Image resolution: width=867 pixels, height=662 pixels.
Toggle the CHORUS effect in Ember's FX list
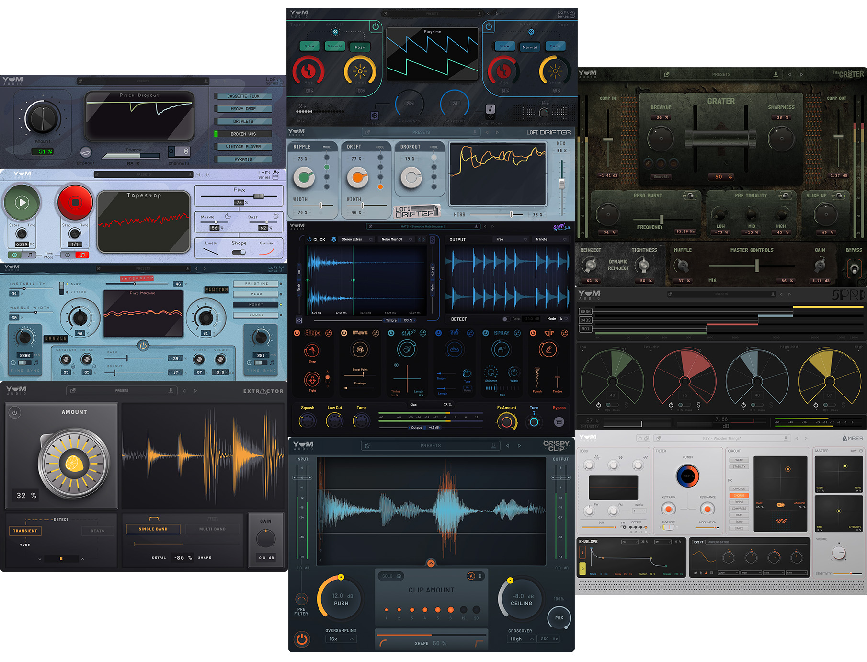[739, 496]
